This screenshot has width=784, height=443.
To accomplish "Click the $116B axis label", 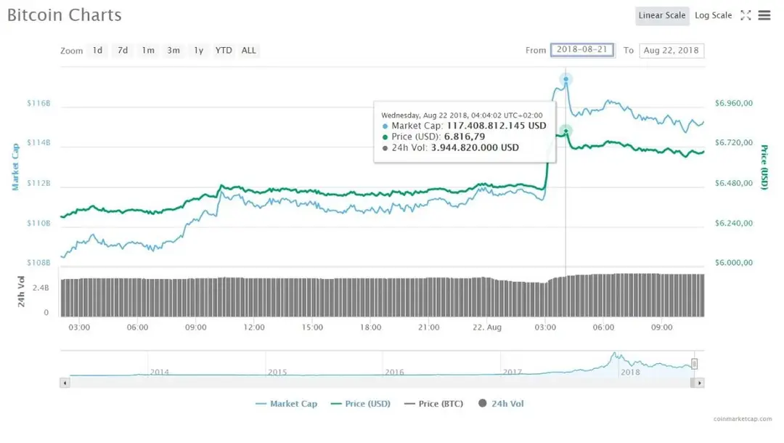I will click(38, 104).
